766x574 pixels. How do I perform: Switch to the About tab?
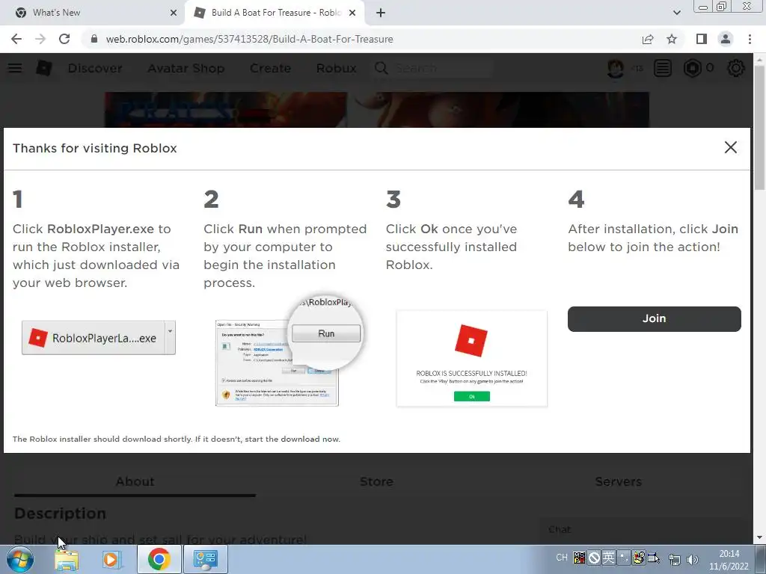135,482
